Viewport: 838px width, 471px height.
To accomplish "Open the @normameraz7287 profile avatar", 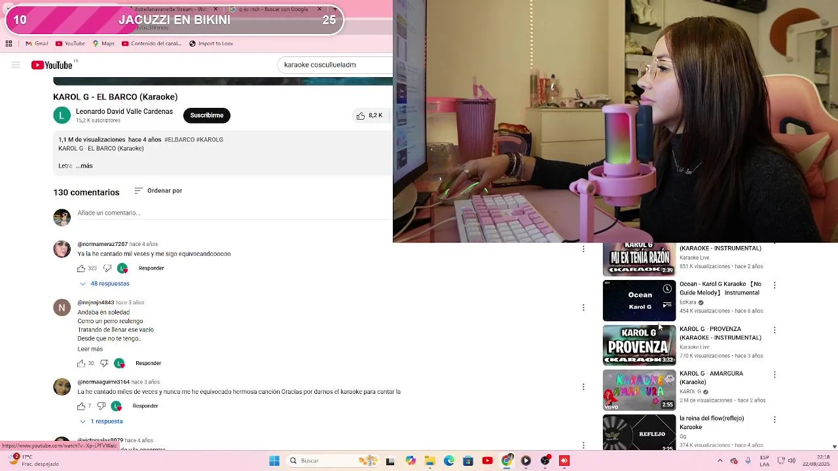I will 62,249.
